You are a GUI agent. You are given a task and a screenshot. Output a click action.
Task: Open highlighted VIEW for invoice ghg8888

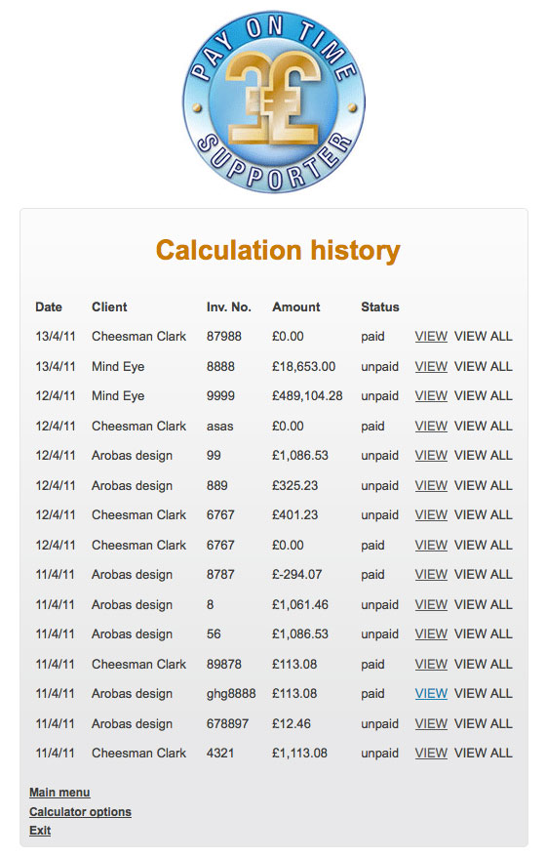431,694
